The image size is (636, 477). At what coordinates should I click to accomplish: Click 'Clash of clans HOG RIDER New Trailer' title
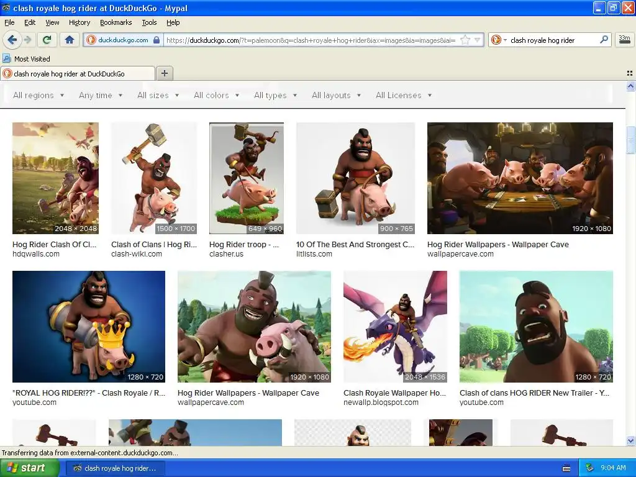point(534,393)
